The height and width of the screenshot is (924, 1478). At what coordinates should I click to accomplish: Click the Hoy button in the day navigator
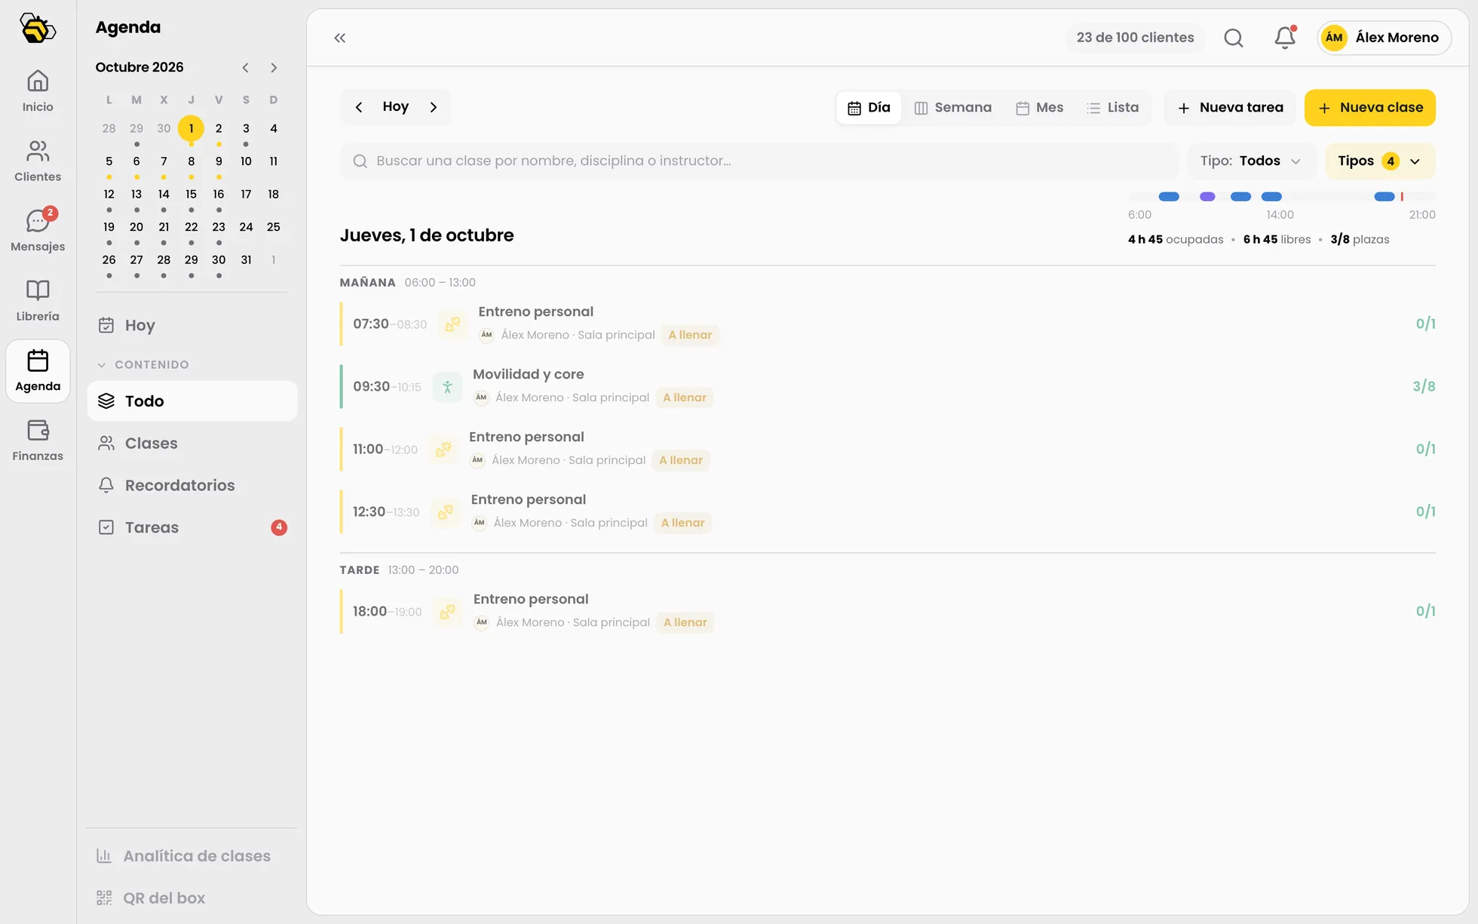(x=396, y=107)
